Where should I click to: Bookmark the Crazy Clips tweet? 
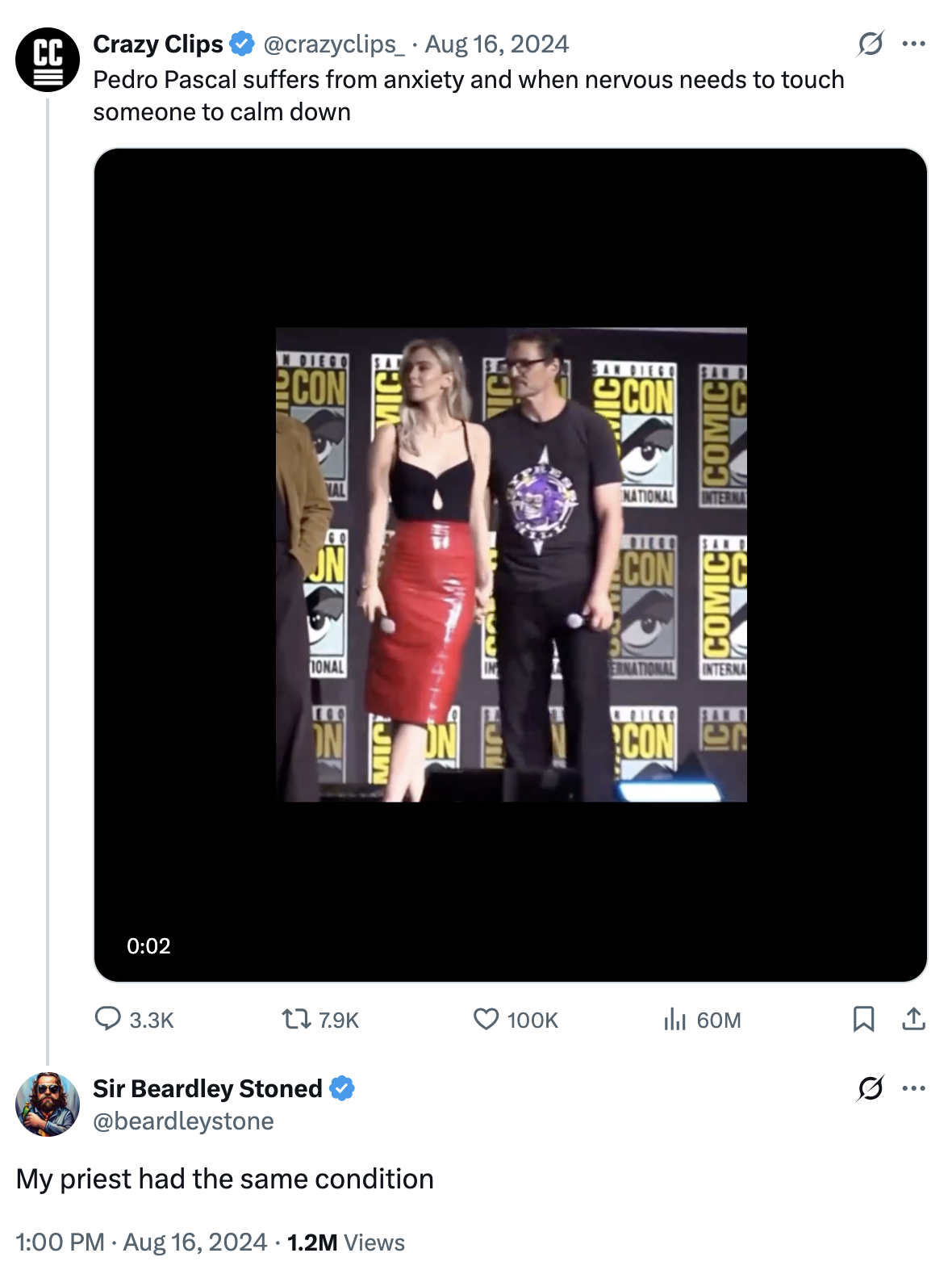863,1019
